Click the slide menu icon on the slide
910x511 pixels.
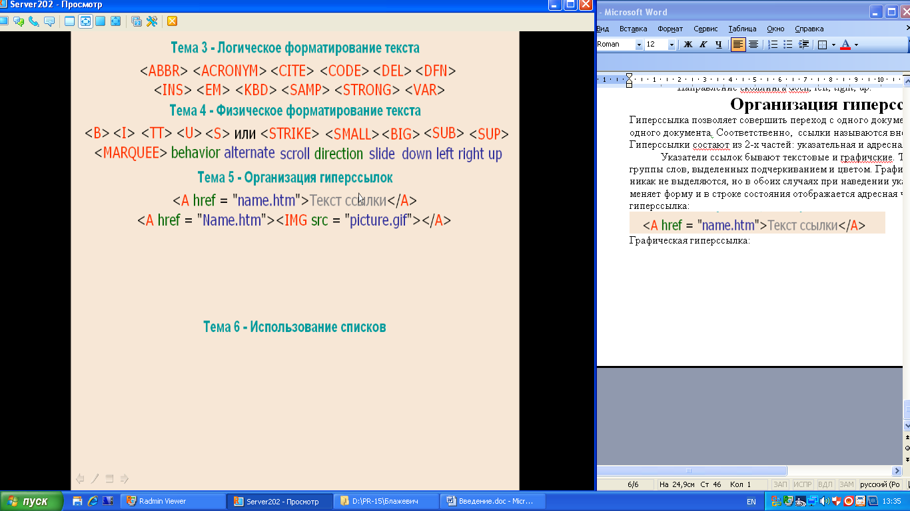click(110, 478)
